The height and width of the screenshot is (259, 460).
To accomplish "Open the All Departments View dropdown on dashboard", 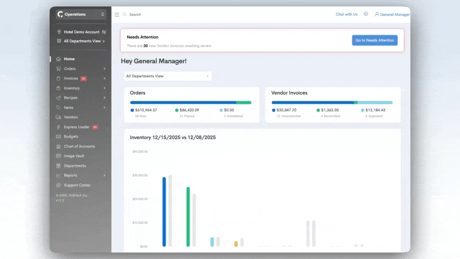I will pyautogui.click(x=168, y=76).
